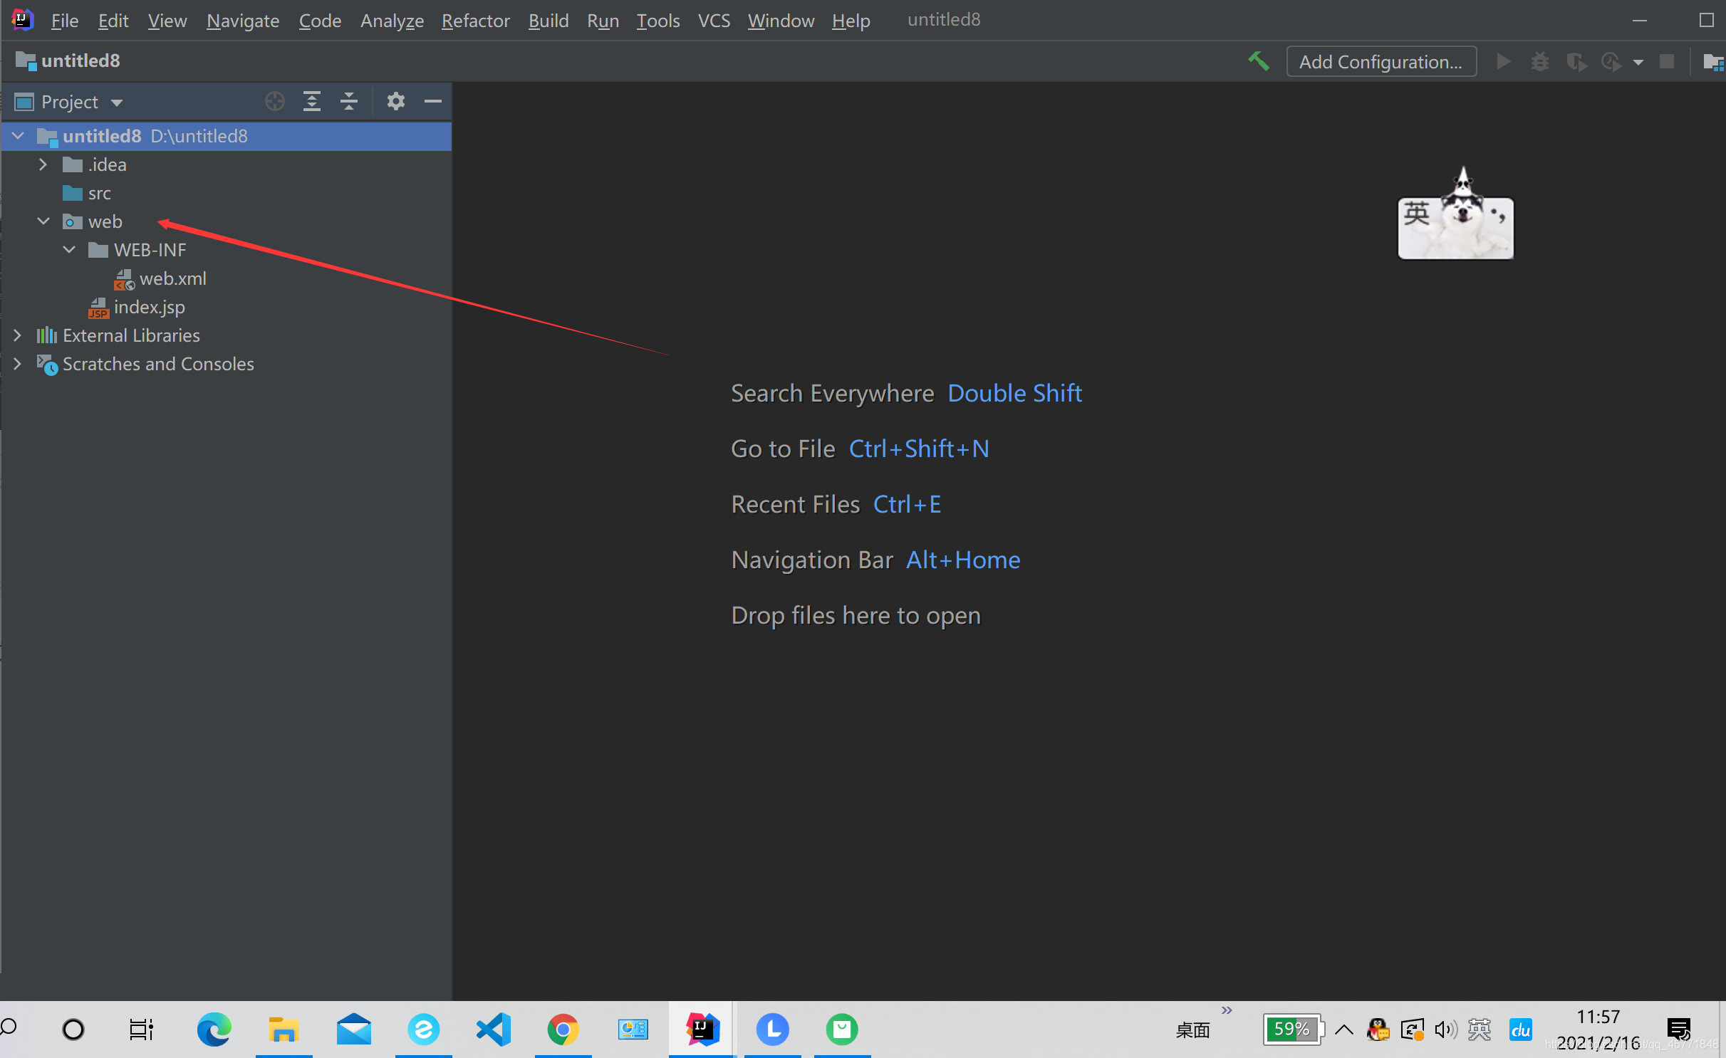The width and height of the screenshot is (1726, 1058).
Task: Open the Refactor menu
Action: coord(475,21)
